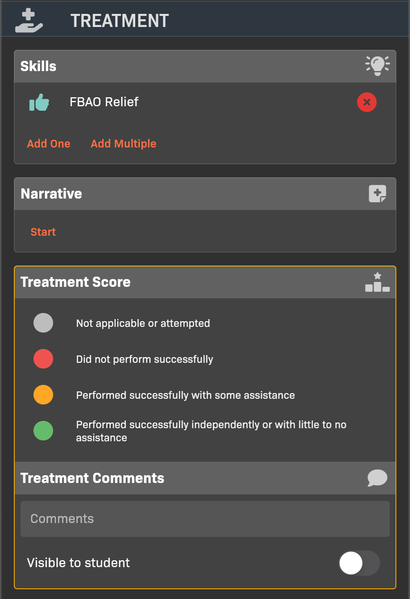The height and width of the screenshot is (599, 410).
Task: Toggle the Visible to student switch
Action: [x=359, y=563]
